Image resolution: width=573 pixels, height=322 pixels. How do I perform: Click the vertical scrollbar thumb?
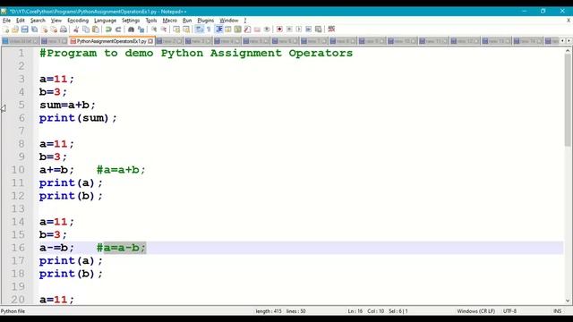(568, 100)
